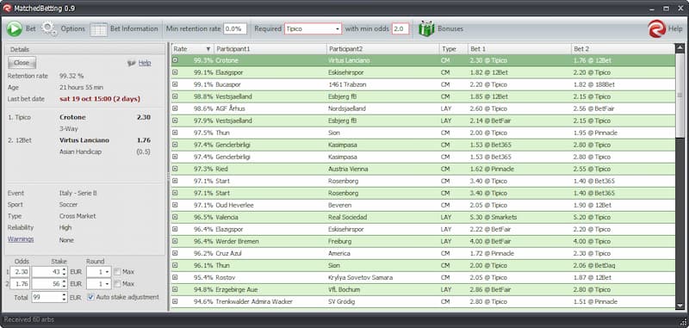Click the Participant2 column header
Screen dimensions: 689x328
click(x=382, y=49)
